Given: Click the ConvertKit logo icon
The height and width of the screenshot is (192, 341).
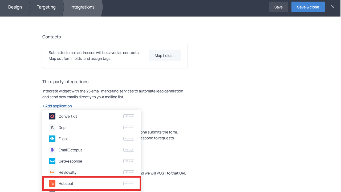Looking at the screenshot, I should pyautogui.click(x=52, y=116).
